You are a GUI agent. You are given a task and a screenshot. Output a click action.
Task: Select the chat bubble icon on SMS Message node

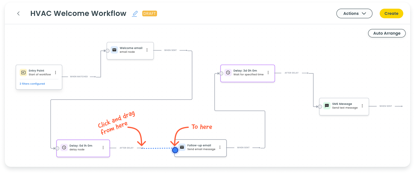[x=326, y=106]
